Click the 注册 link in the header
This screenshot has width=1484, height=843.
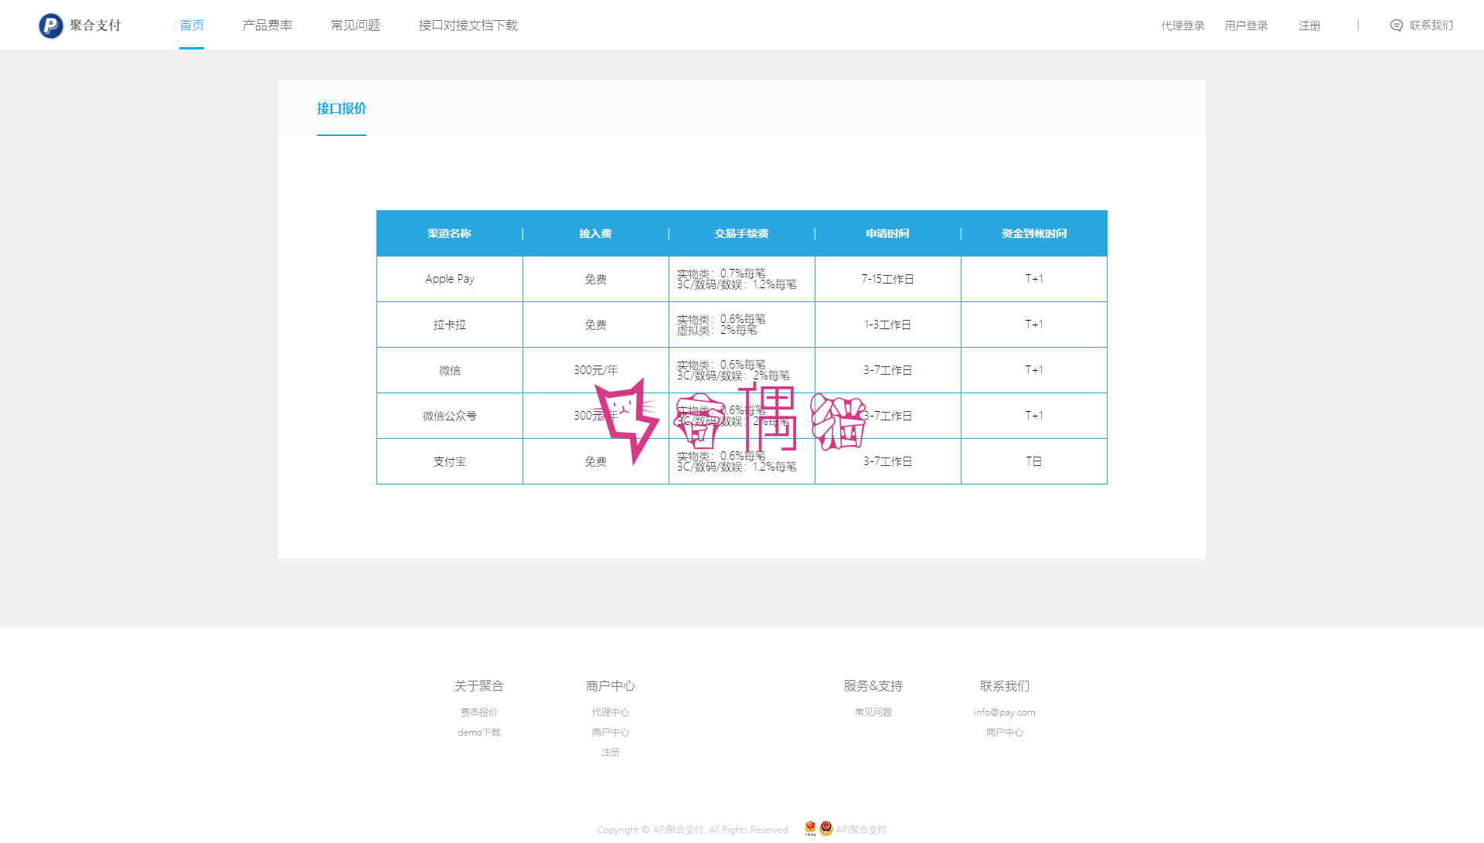tap(1309, 25)
